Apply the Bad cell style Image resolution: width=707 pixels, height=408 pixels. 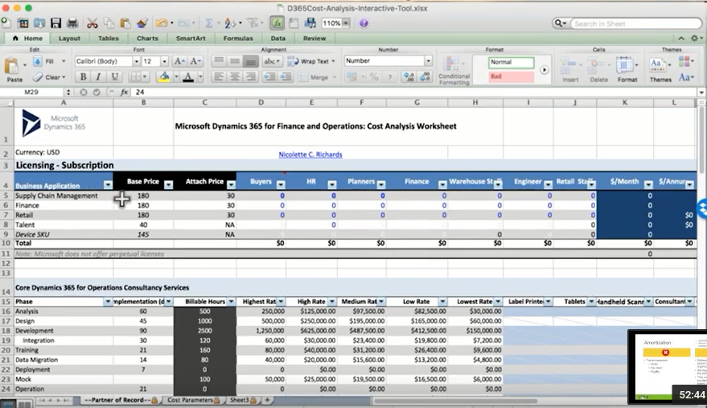[x=511, y=76]
